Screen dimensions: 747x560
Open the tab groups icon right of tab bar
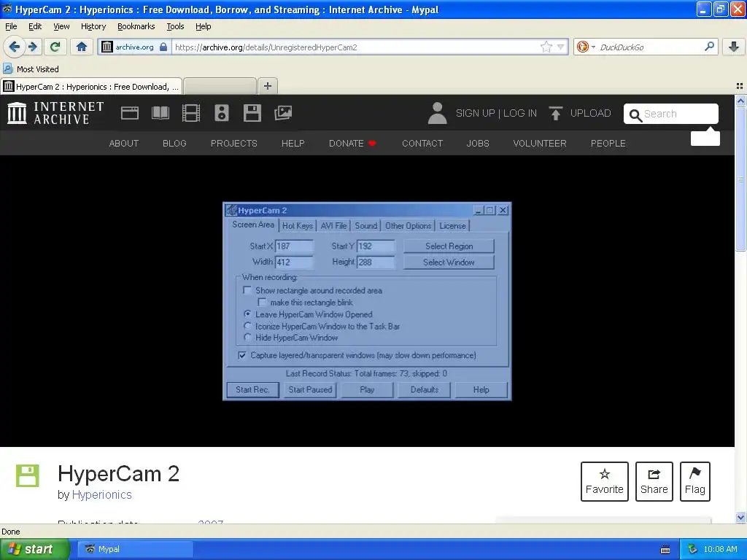click(740, 86)
